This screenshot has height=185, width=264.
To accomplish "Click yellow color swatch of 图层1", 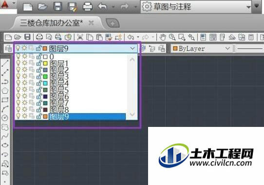I will click(x=45, y=63).
